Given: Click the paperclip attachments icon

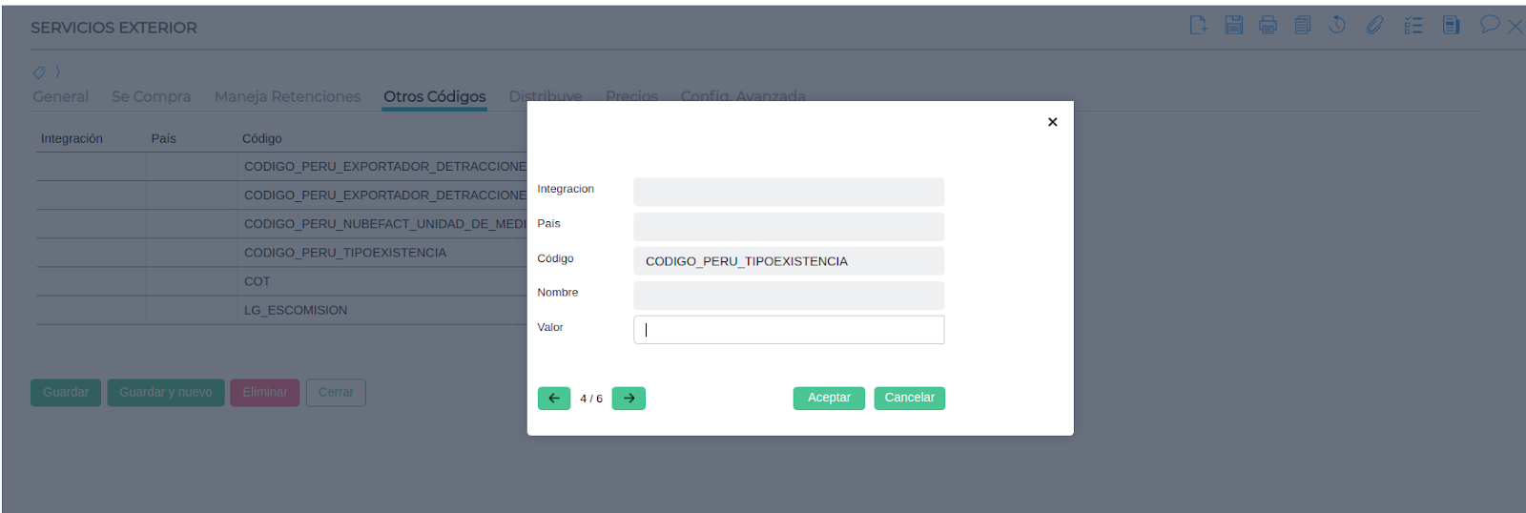Looking at the screenshot, I should click(x=1374, y=26).
